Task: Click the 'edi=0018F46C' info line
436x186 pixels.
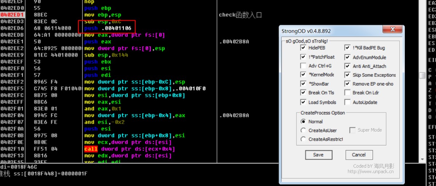Action: 18,166
